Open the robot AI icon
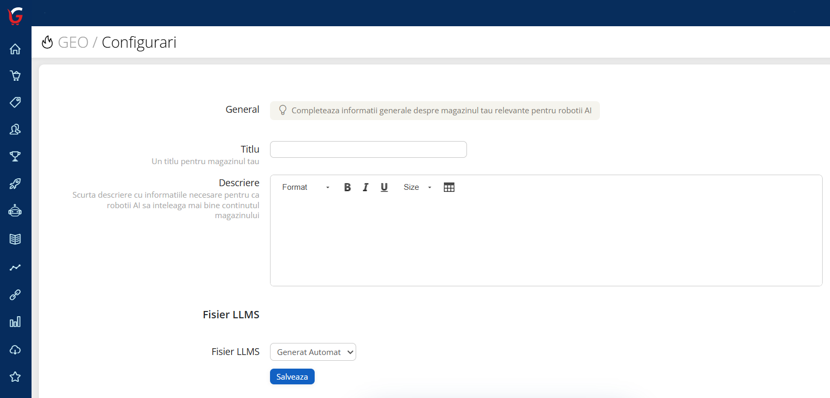 15,211
